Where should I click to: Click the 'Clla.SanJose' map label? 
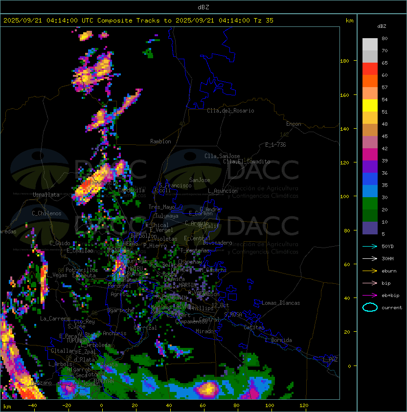pyautogui.click(x=222, y=156)
